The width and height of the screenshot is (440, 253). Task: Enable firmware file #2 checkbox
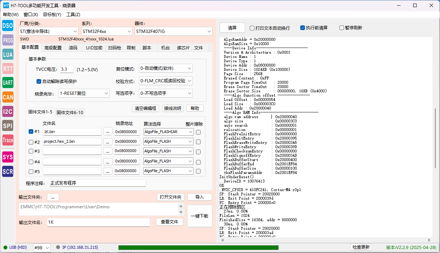(31, 142)
